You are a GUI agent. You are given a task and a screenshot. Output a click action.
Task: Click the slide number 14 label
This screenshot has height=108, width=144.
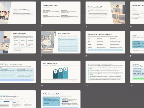coord(131,85)
